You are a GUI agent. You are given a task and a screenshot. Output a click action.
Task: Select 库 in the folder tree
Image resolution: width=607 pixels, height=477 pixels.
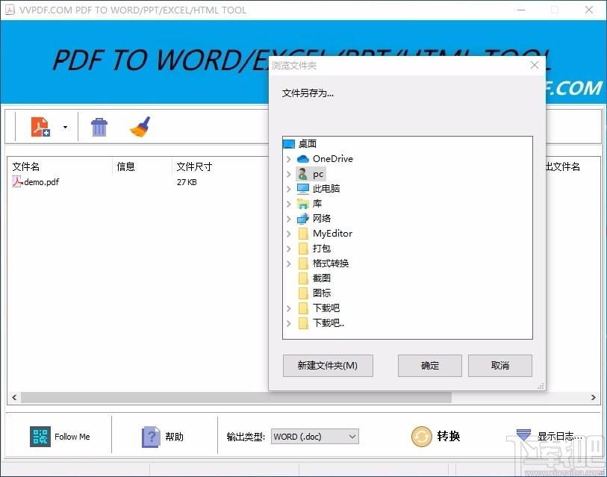point(317,204)
